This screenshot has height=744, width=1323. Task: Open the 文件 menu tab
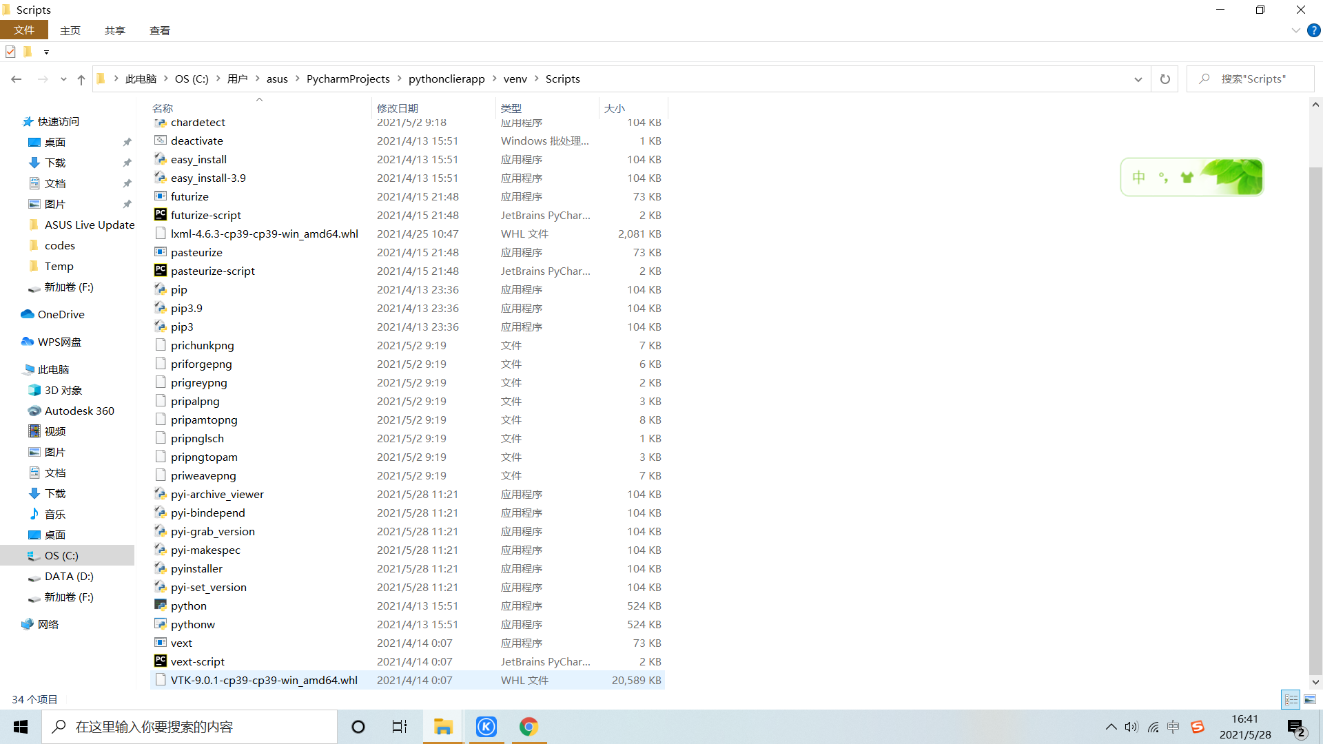click(x=24, y=30)
